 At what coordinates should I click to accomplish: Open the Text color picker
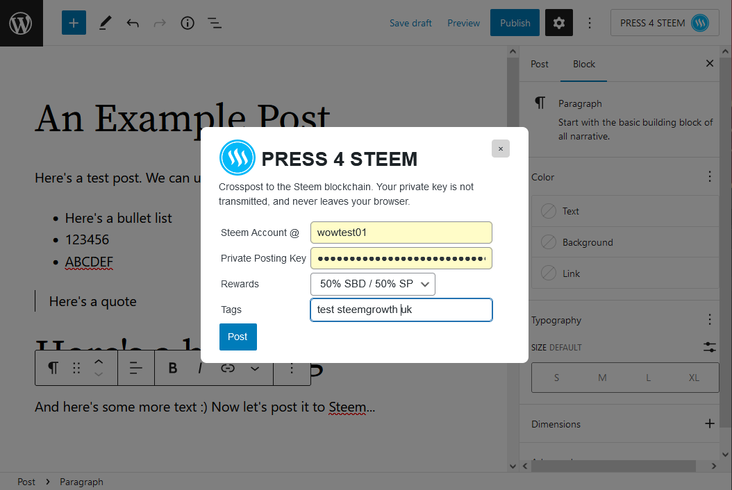(x=624, y=211)
